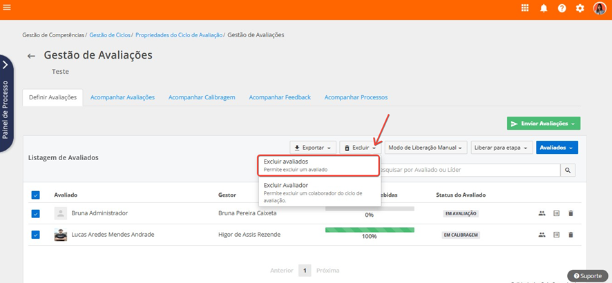
Task: Open Gestão de Ciclos breadcrumb link
Action: tap(109, 35)
